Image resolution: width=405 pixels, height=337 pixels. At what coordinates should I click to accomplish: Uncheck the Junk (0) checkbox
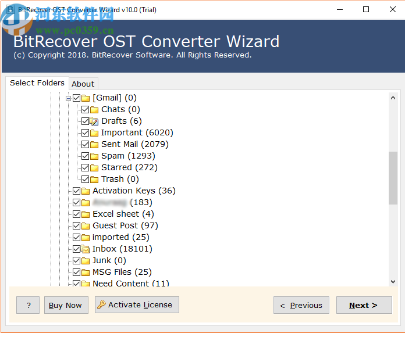point(76,261)
